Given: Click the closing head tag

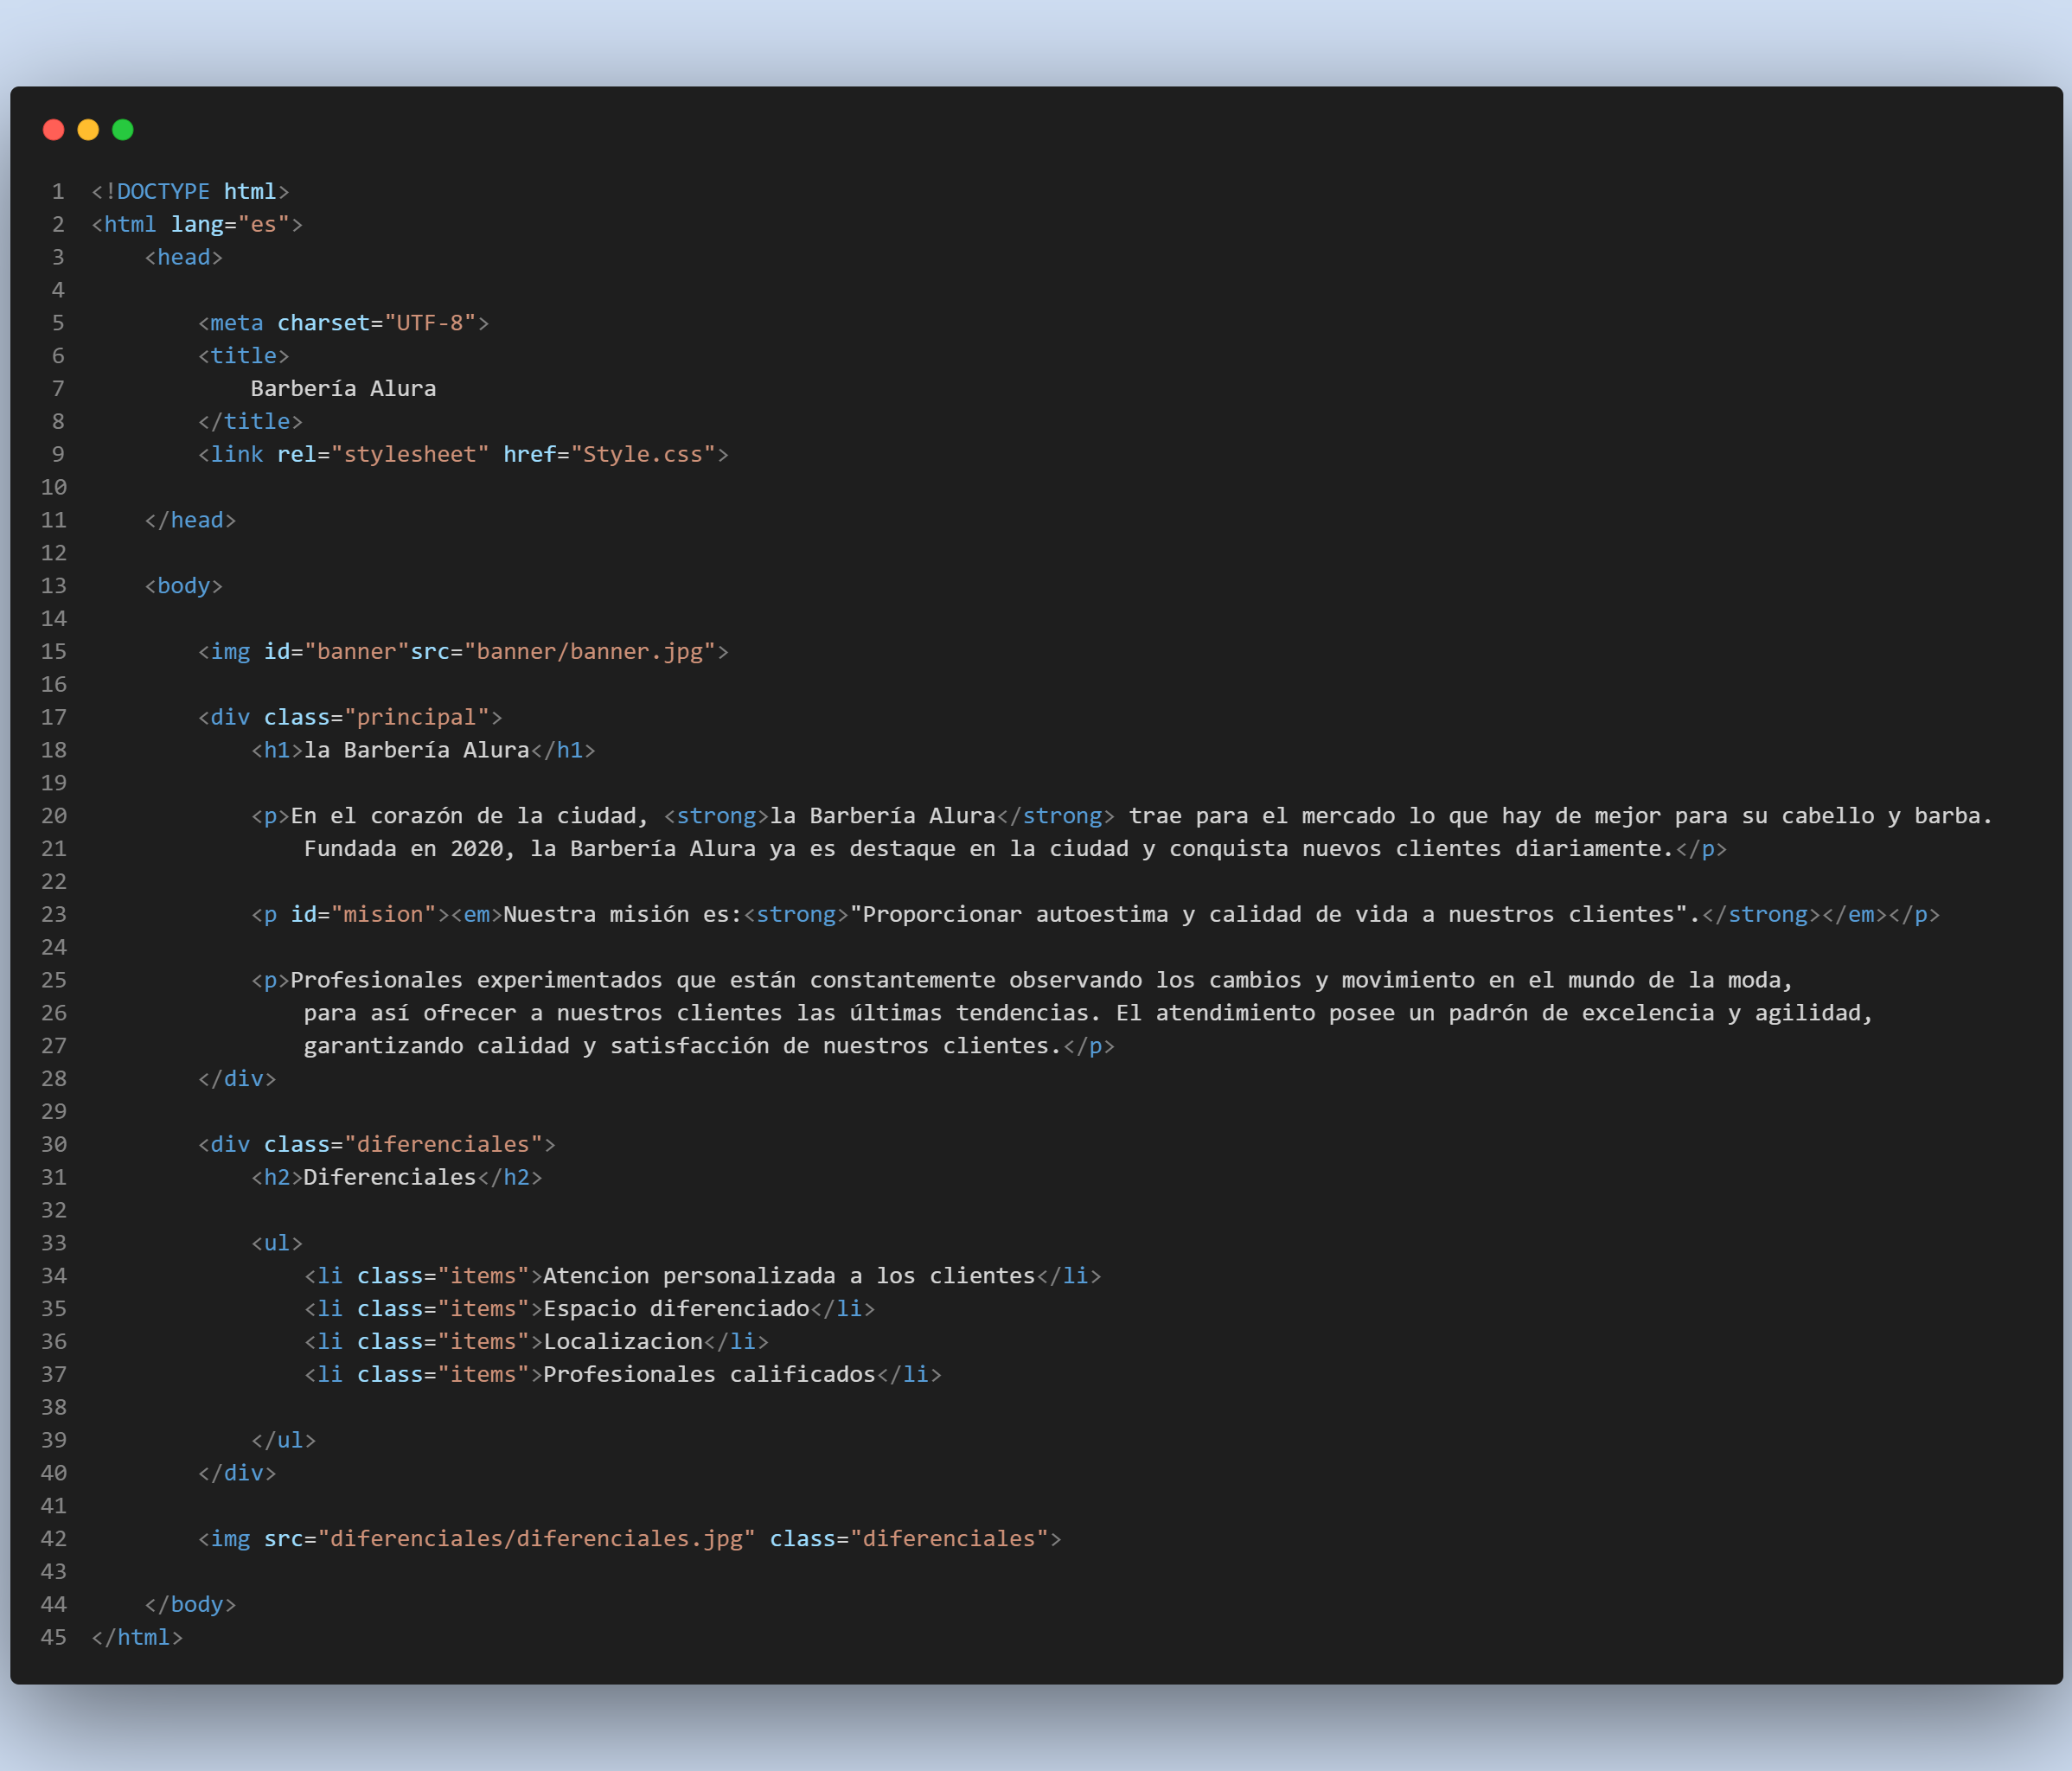Looking at the screenshot, I should pyautogui.click(x=190, y=520).
